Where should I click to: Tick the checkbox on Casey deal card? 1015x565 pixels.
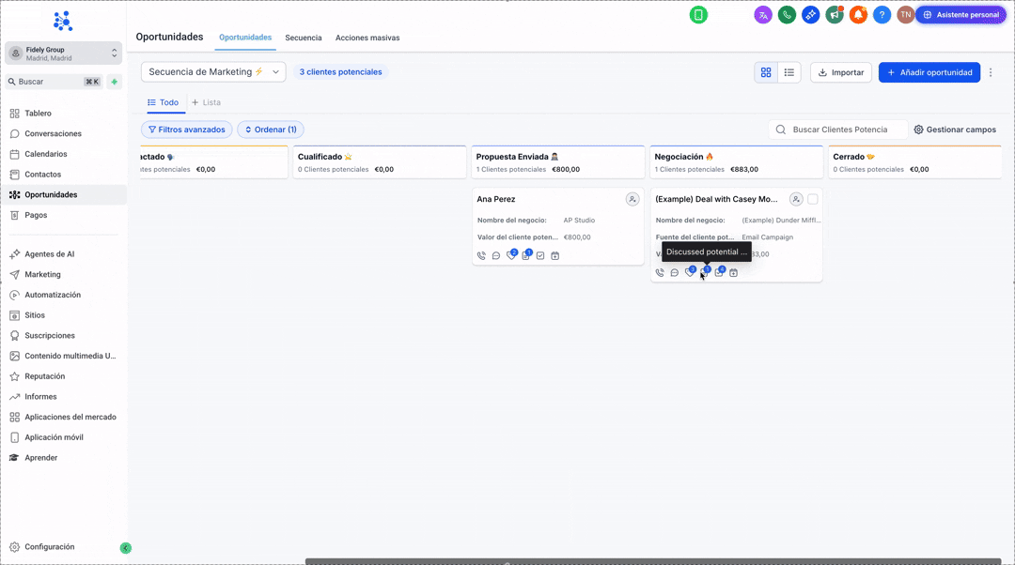tap(813, 199)
